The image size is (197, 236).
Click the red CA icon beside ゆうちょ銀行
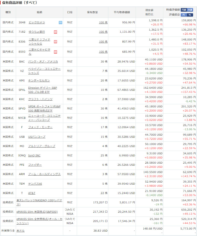click(55, 32)
